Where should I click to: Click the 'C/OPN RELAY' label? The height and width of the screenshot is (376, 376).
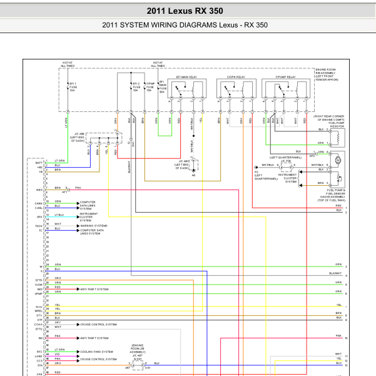(x=236, y=77)
